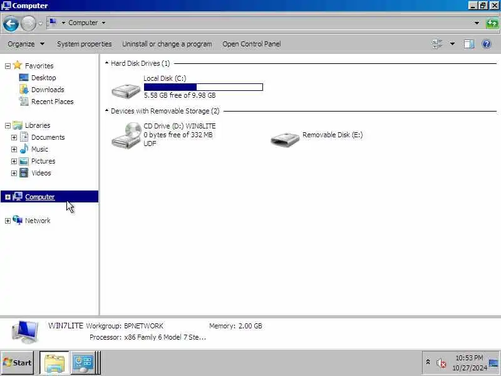Open the view options dropdown arrow
The height and width of the screenshot is (376, 501).
coord(452,44)
